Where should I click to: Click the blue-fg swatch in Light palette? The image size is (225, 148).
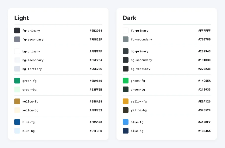click(17, 122)
